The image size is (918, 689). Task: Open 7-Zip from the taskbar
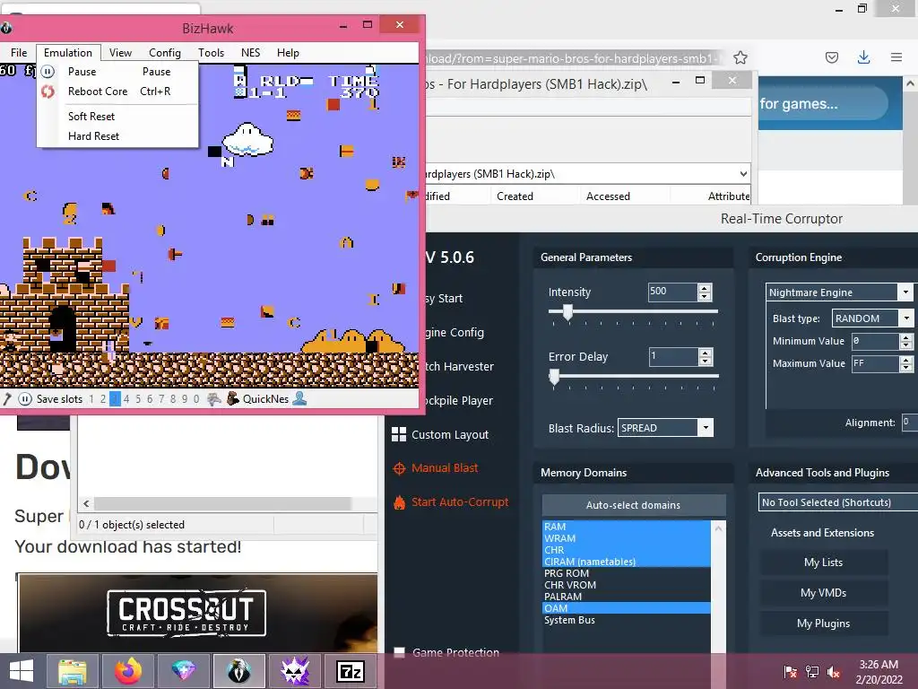(351, 671)
